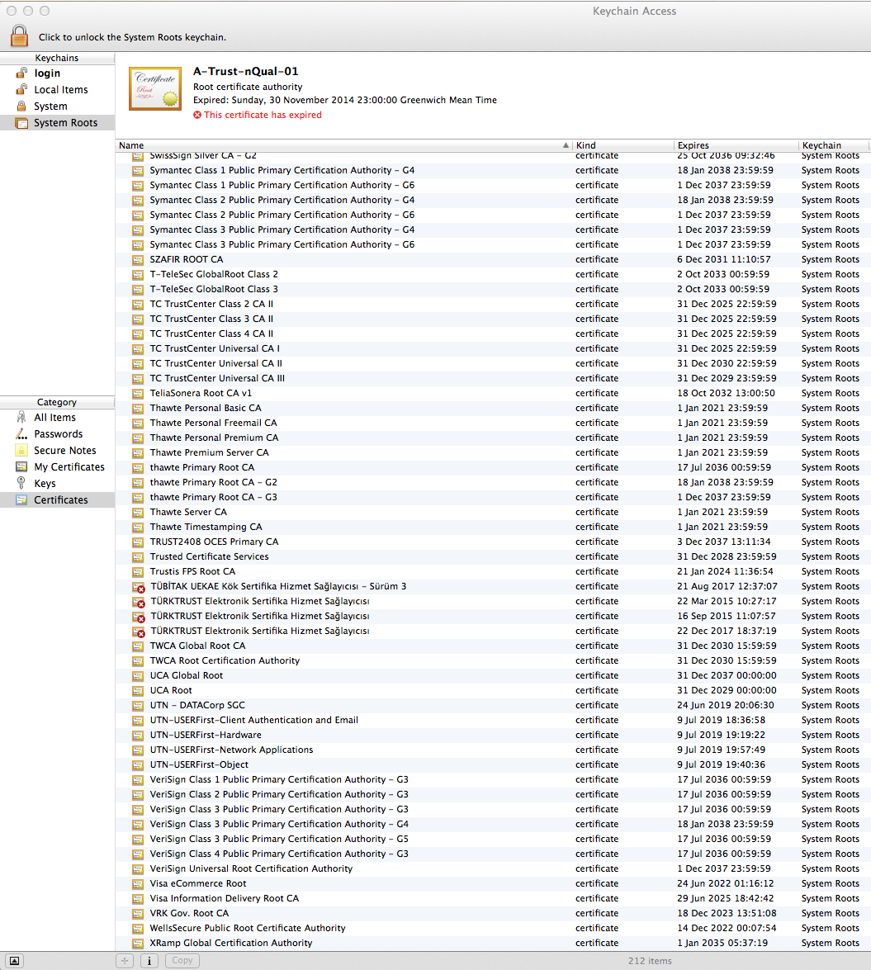Click the Trustis FPS Root CA certificate icon
871x970 pixels.
pos(138,571)
